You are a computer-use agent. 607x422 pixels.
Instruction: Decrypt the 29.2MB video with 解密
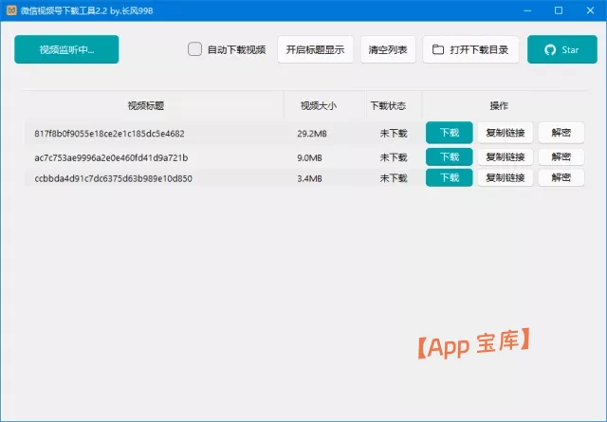click(x=561, y=133)
